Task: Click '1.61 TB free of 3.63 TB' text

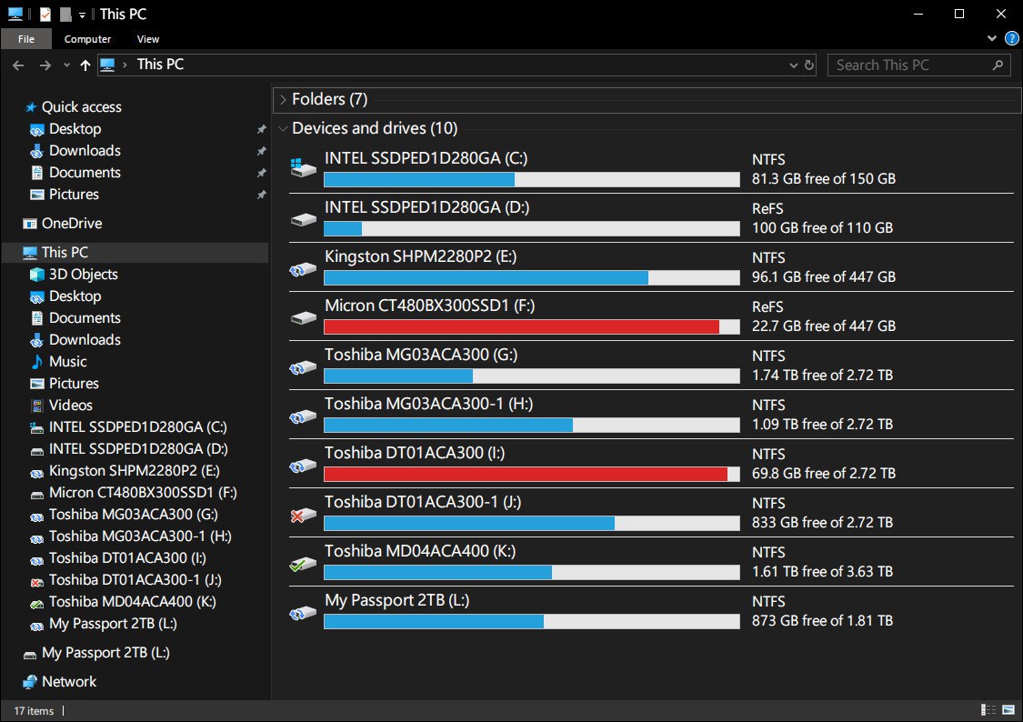Action: pos(822,571)
